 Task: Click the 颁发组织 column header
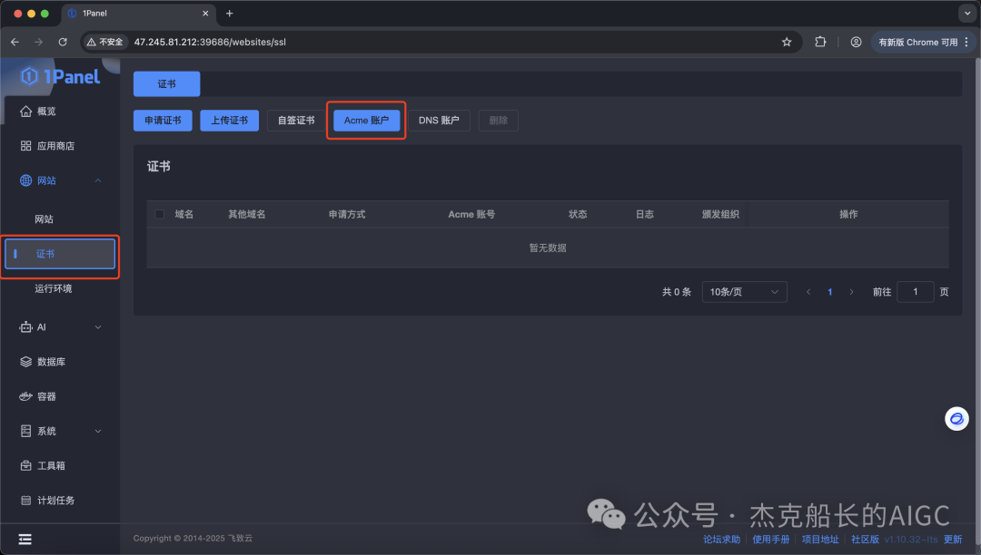point(720,214)
